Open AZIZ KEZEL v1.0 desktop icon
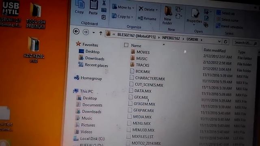The width and height of the screenshot is (260, 146). tap(34, 49)
